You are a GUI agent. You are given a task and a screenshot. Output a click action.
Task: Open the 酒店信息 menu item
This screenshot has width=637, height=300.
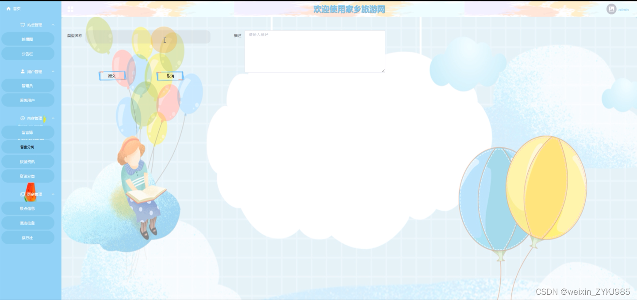pyautogui.click(x=28, y=223)
